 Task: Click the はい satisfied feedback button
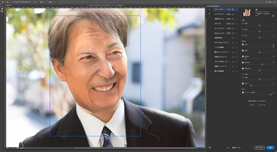coord(252,105)
